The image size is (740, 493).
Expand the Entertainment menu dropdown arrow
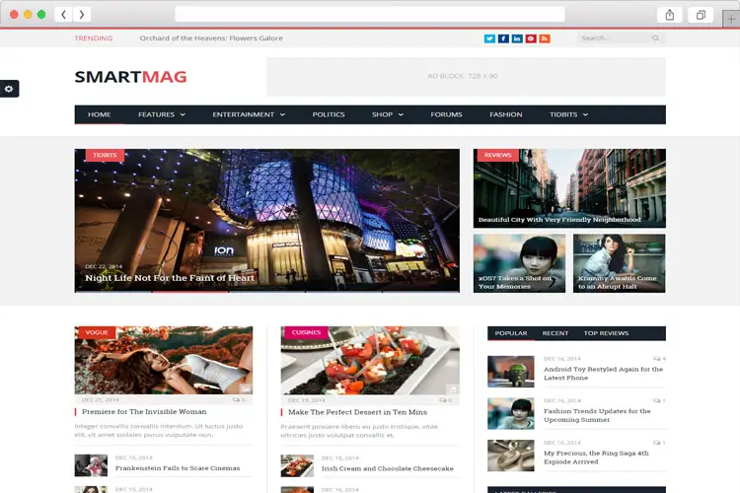point(282,114)
